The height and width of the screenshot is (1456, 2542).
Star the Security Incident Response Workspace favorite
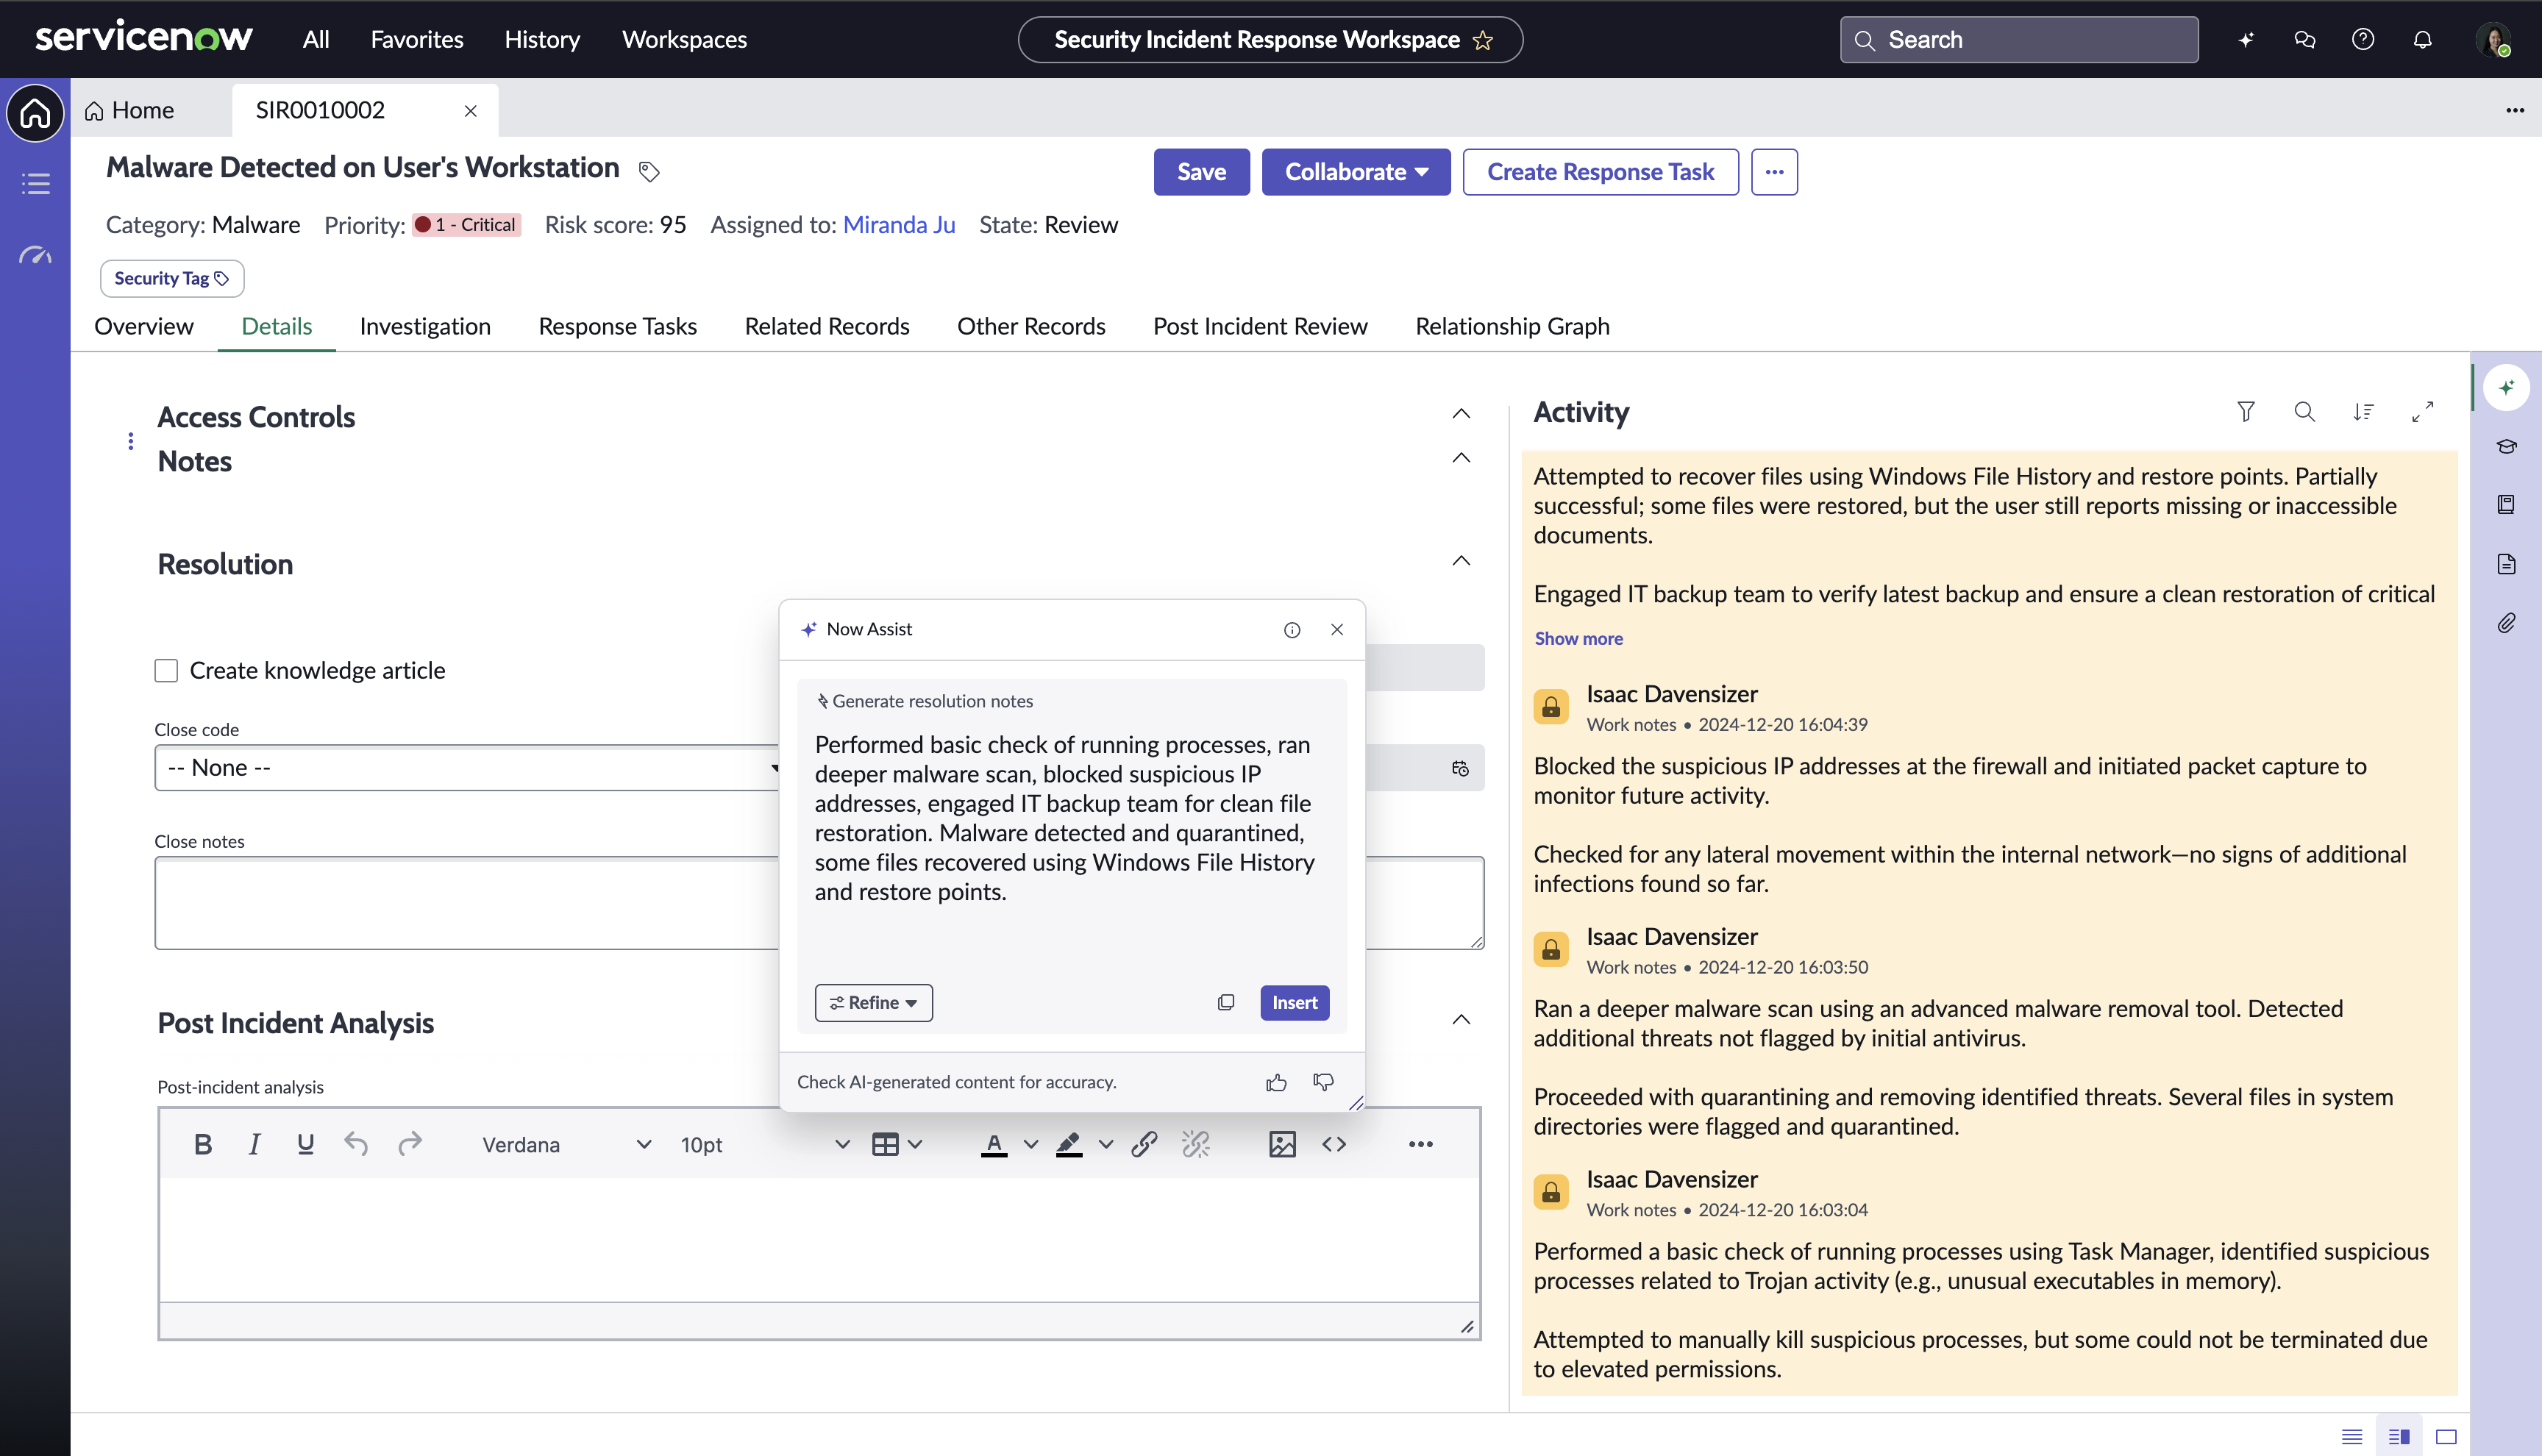tap(1482, 40)
